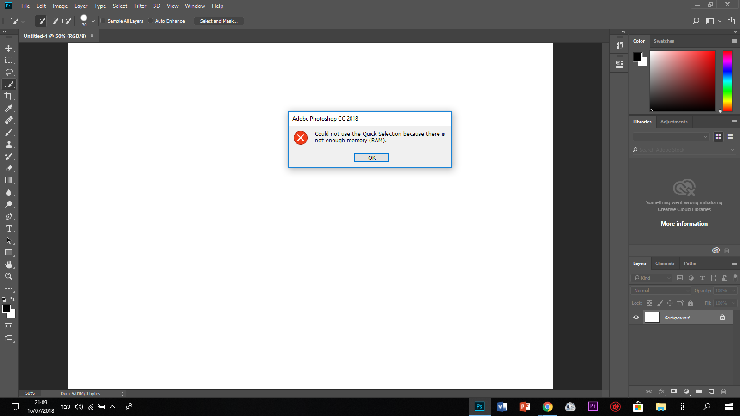
Task: Open Word from the taskbar
Action: tap(502, 407)
